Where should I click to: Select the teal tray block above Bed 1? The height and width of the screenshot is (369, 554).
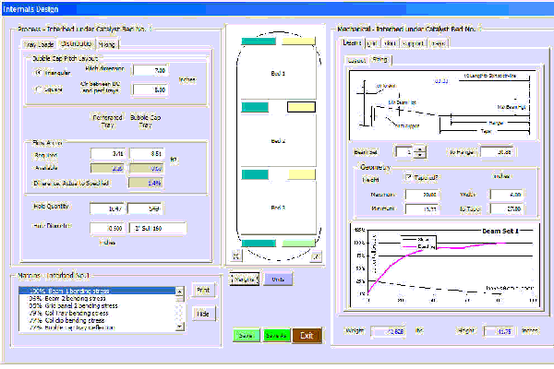tap(258, 42)
